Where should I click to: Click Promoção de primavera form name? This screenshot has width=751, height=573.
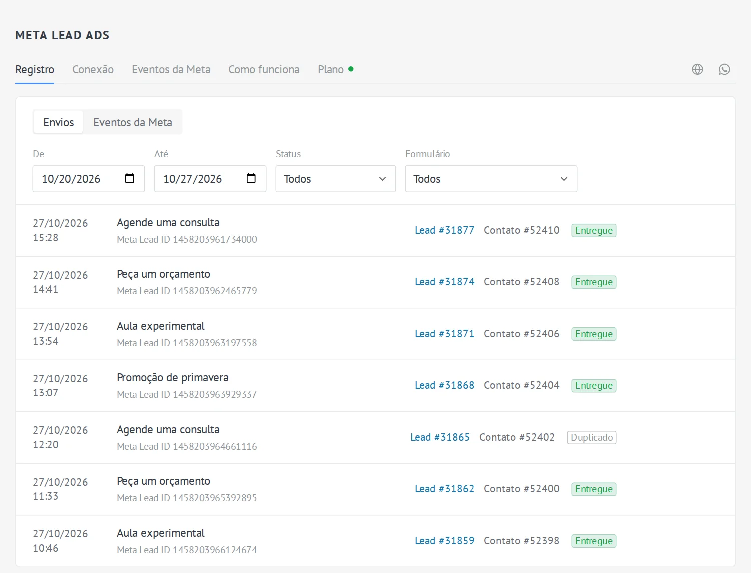coord(173,377)
